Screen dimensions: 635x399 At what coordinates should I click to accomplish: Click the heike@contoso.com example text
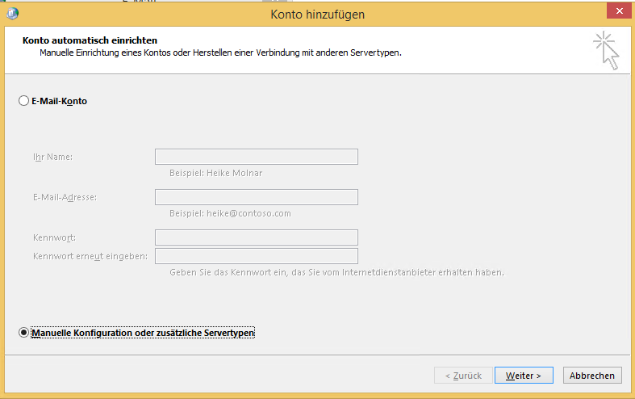click(230, 214)
